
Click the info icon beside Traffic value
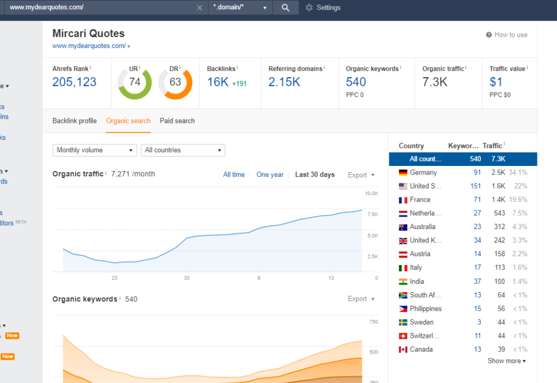[527, 67]
